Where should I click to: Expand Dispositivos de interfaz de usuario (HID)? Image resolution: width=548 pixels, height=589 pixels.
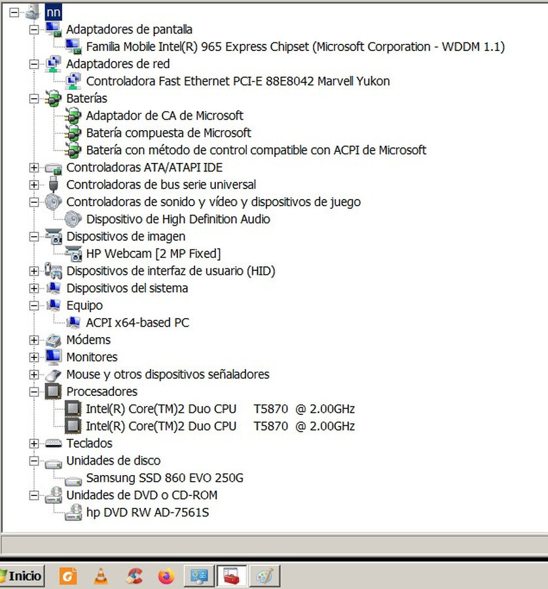tap(34, 271)
